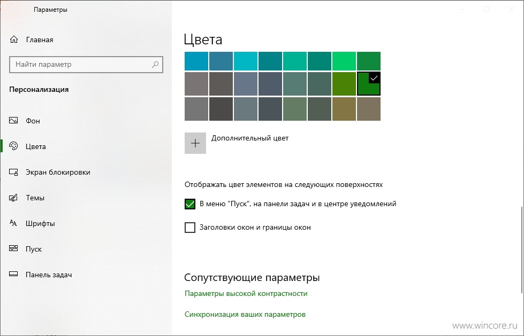This screenshot has width=524, height=336.
Task: Select the slate blue-gray swatch
Action: pyautogui.click(x=246, y=84)
